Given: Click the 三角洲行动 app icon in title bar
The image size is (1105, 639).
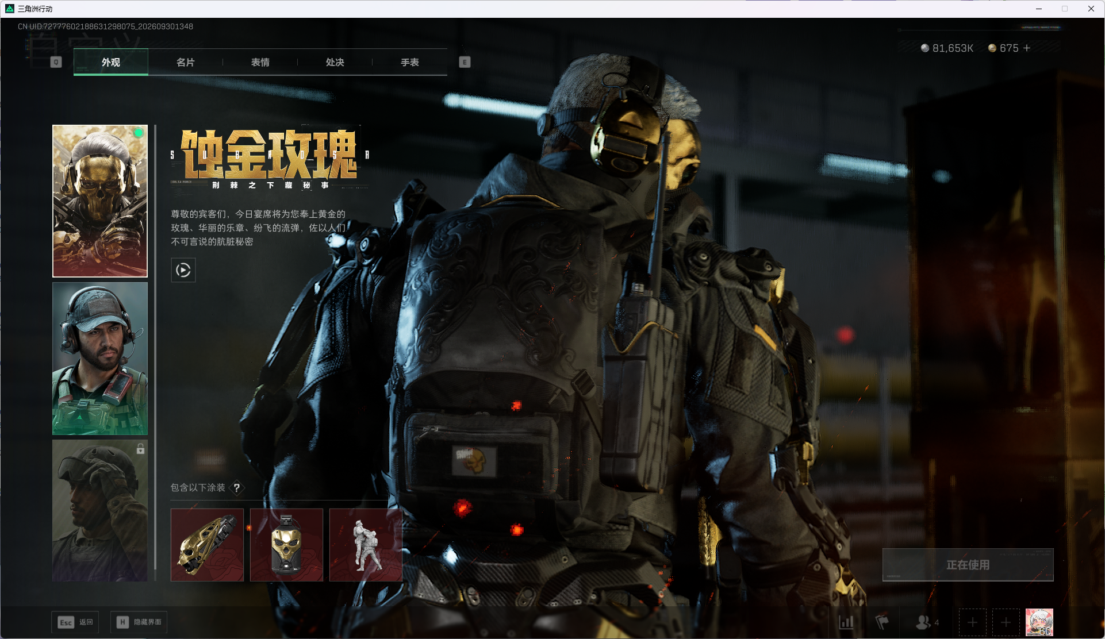Looking at the screenshot, I should coord(9,9).
